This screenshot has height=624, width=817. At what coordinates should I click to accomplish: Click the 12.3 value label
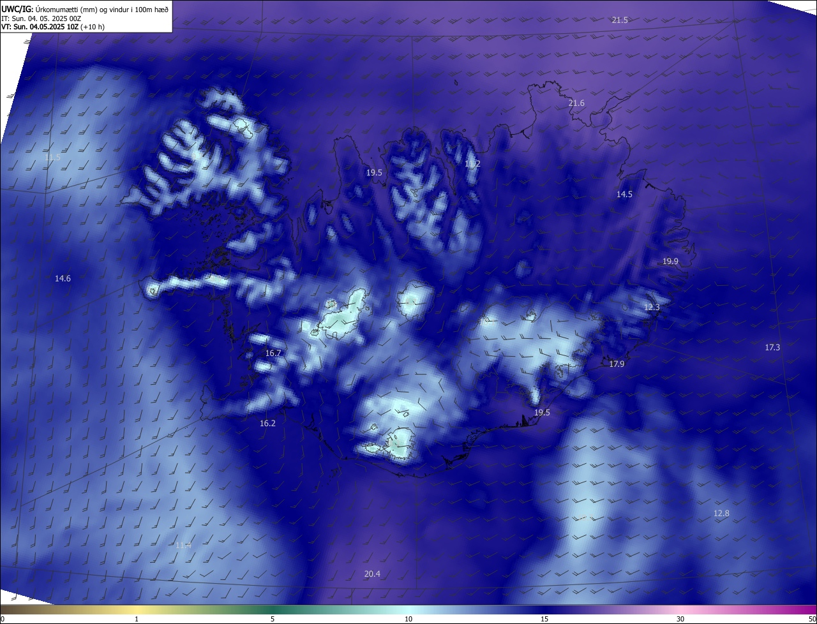coord(652,308)
